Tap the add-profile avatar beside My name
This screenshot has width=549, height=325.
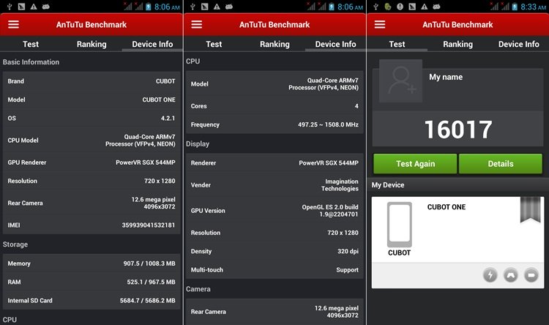pyautogui.click(x=400, y=81)
